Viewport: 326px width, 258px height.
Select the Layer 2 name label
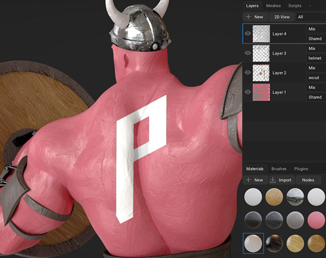pos(279,73)
